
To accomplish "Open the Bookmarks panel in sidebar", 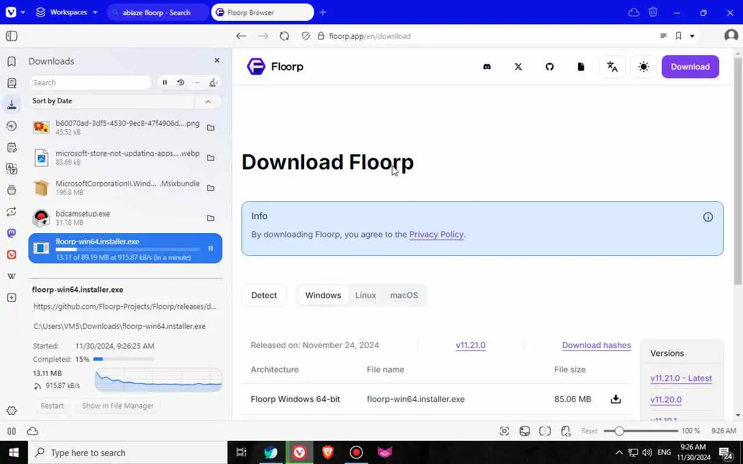I will (x=12, y=61).
